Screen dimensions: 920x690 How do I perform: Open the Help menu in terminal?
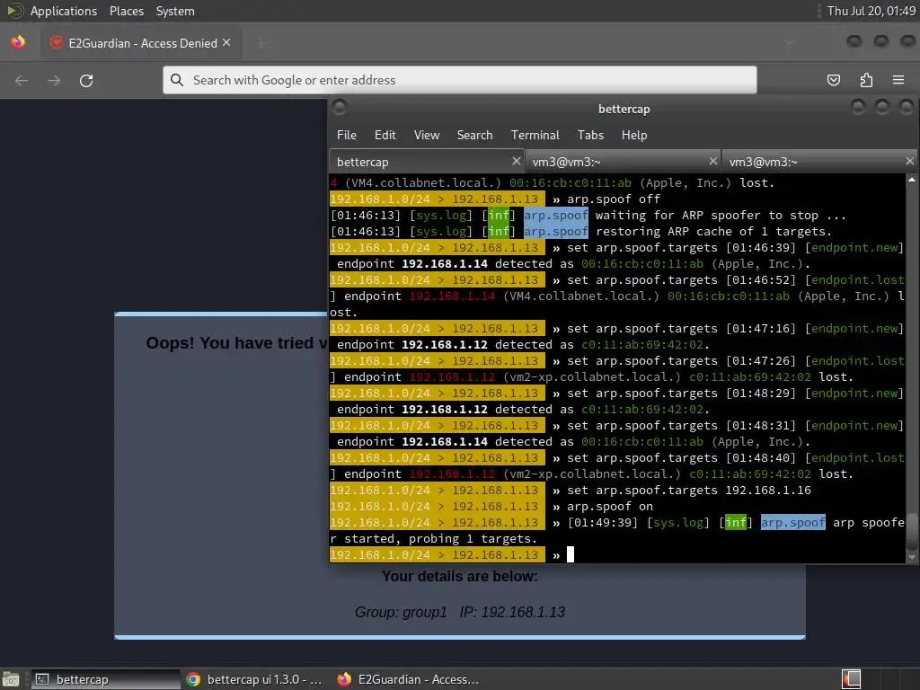tap(634, 135)
